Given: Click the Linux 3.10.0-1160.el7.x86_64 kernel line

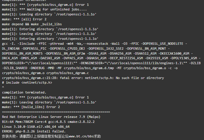Looking at the screenshot, I should 36,127.
